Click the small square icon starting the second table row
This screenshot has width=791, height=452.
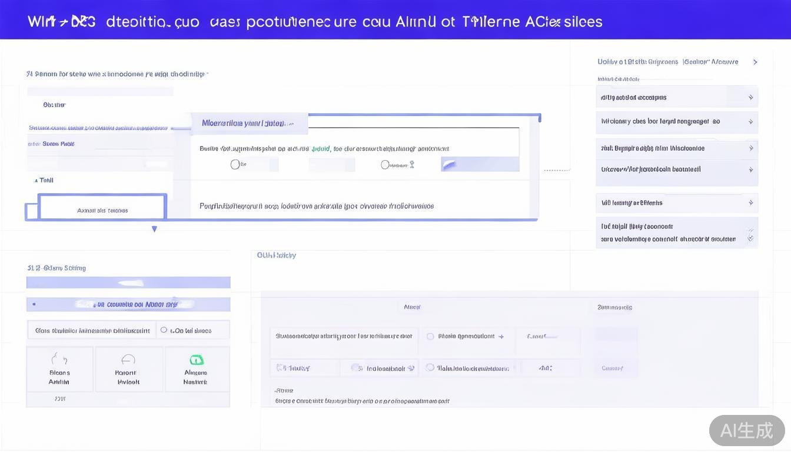(280, 368)
